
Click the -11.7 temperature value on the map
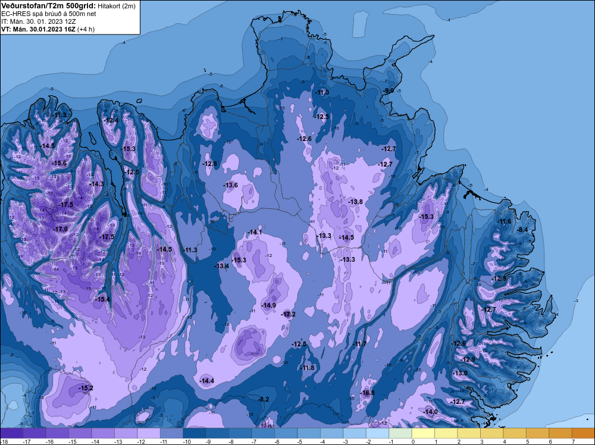(x=360, y=344)
